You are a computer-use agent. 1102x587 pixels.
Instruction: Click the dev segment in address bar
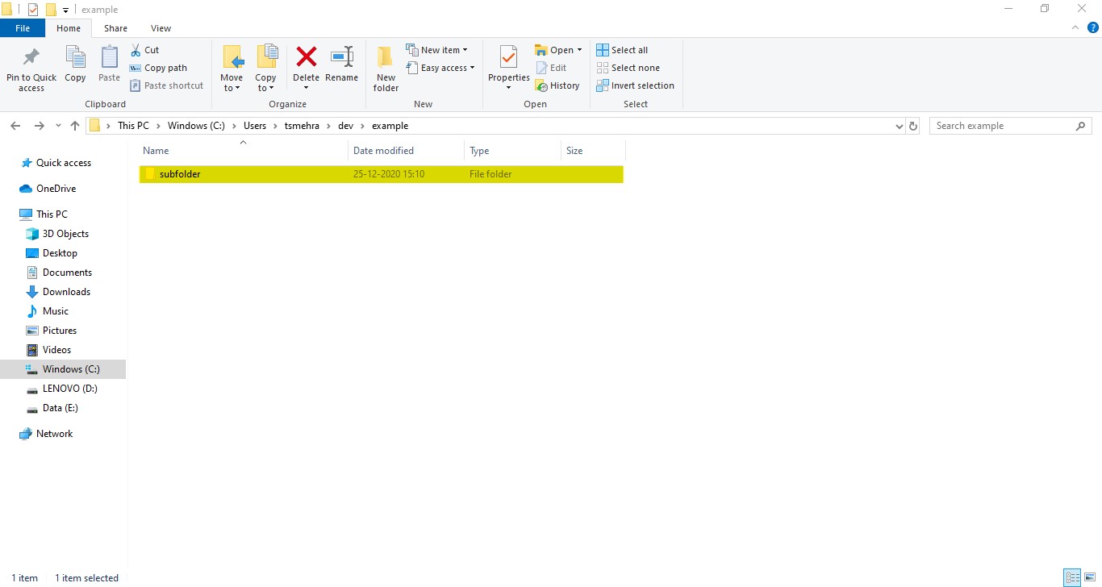tap(345, 126)
